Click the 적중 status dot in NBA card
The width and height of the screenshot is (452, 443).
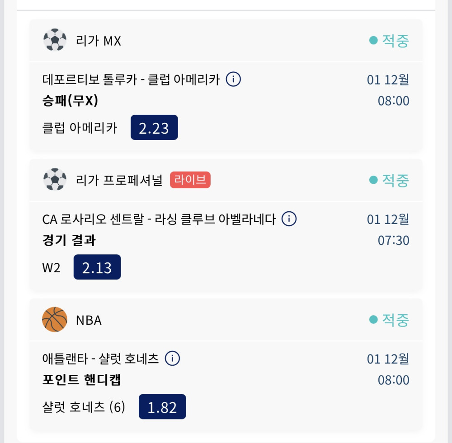pyautogui.click(x=373, y=320)
